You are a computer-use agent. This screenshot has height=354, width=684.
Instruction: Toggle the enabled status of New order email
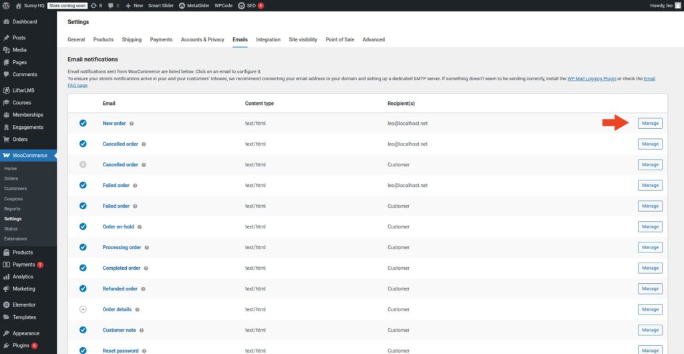[83, 124]
